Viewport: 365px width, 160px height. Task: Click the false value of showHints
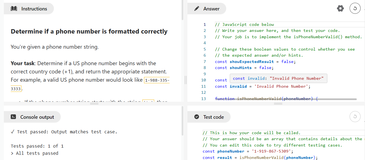265,68
